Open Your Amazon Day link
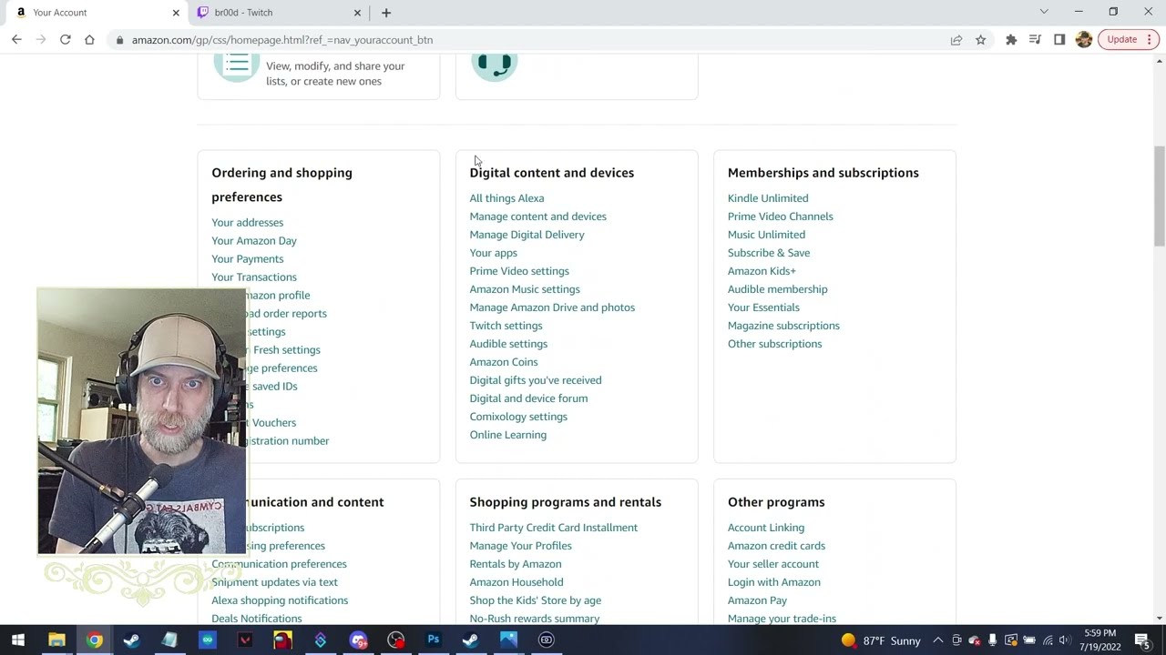1166x655 pixels. pos(254,240)
